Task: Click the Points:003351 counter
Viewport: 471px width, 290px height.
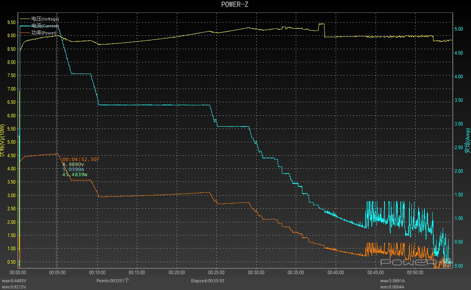Action: (x=113, y=281)
